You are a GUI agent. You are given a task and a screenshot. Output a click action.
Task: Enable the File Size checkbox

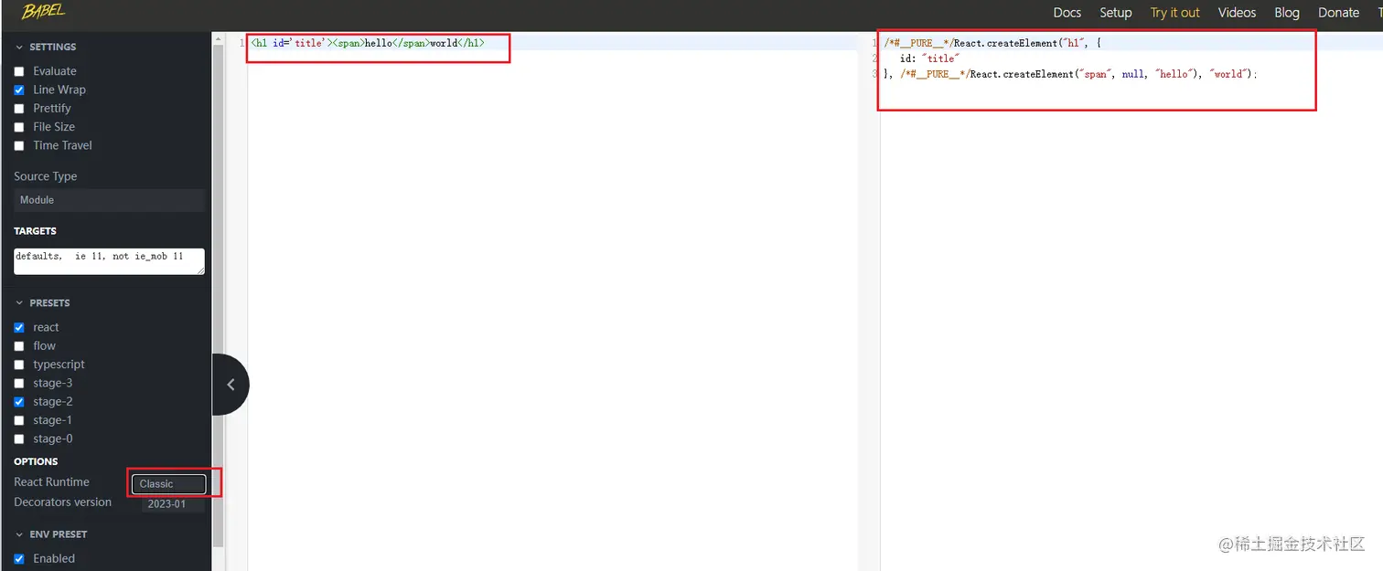19,127
